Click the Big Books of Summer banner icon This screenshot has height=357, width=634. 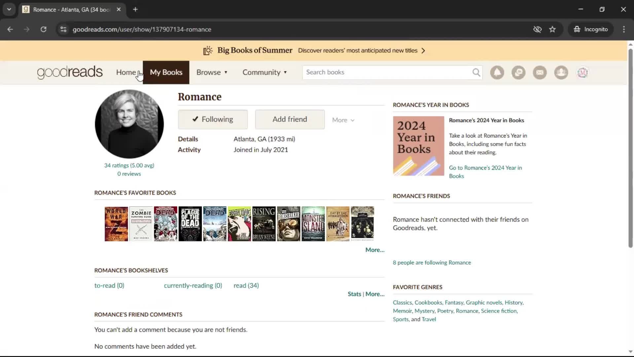pyautogui.click(x=208, y=51)
